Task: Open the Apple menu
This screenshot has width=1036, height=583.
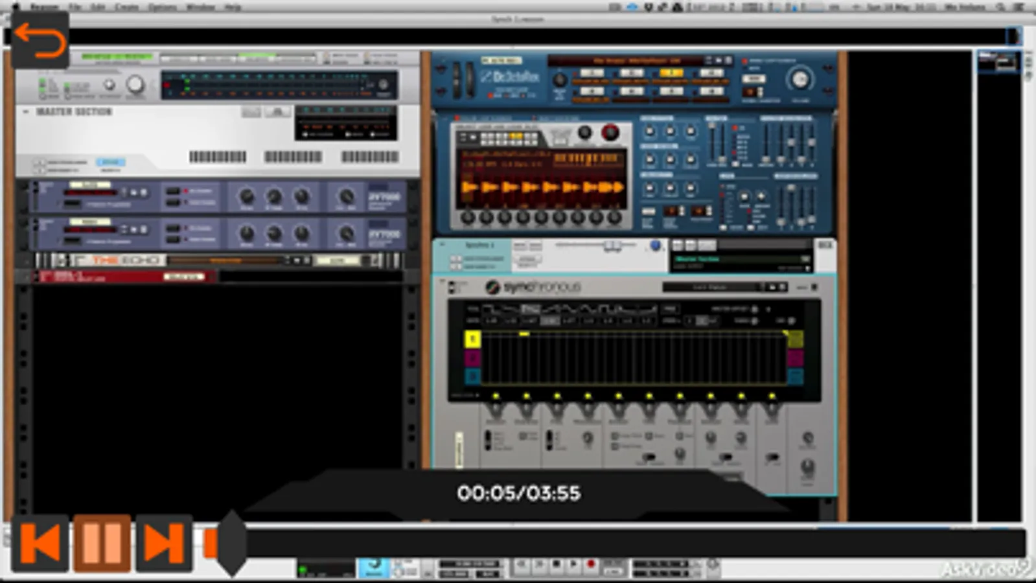Action: 16,6
